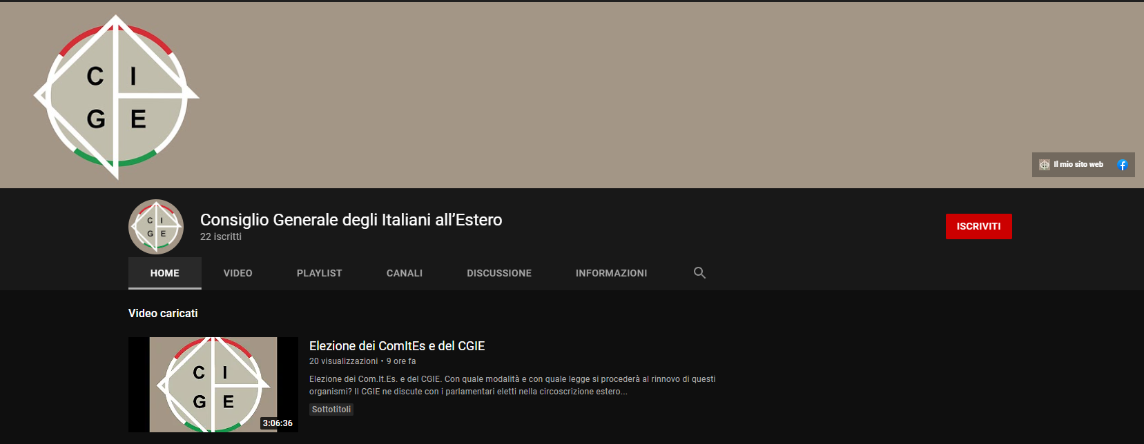Open the DISCUSSIONE tab
Screen dimensions: 1144x444
pos(499,273)
